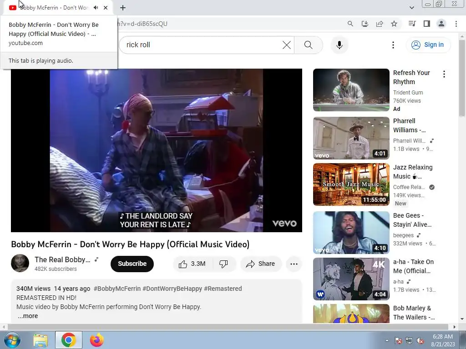The image size is (466, 349).
Task: Open the volume tray icon
Action: (x=420, y=340)
